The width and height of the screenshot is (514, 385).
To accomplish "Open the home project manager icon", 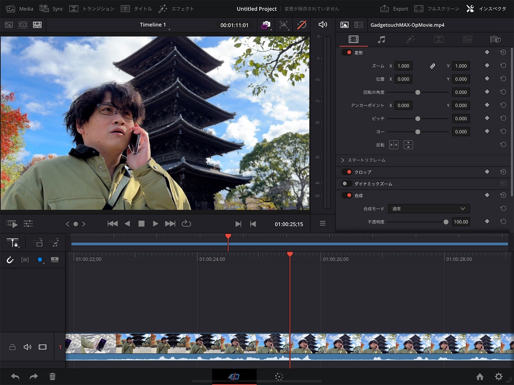I will pyautogui.click(x=480, y=376).
